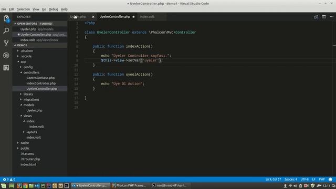Click the show desktop icon in the taskbar
This screenshot has width=336, height=189.
tap(12, 186)
